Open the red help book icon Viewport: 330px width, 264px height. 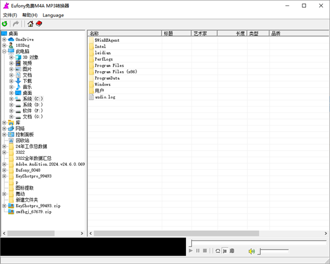coord(39,24)
